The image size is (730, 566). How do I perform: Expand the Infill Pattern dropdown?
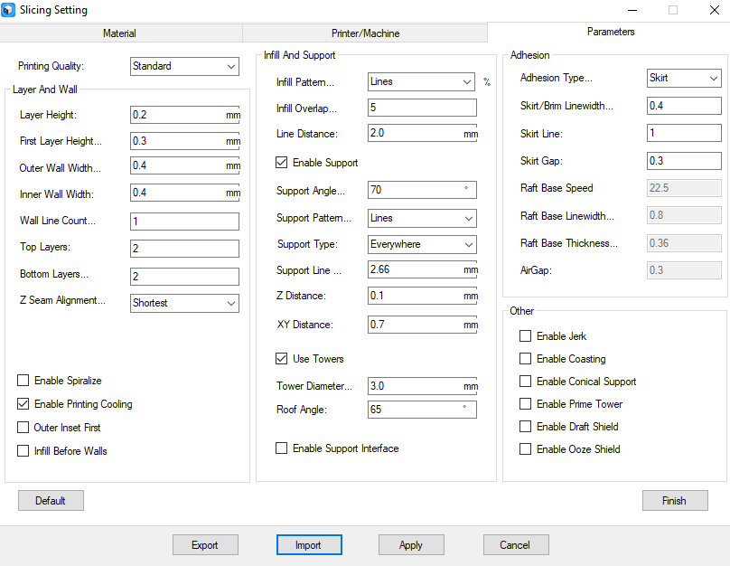tap(422, 81)
